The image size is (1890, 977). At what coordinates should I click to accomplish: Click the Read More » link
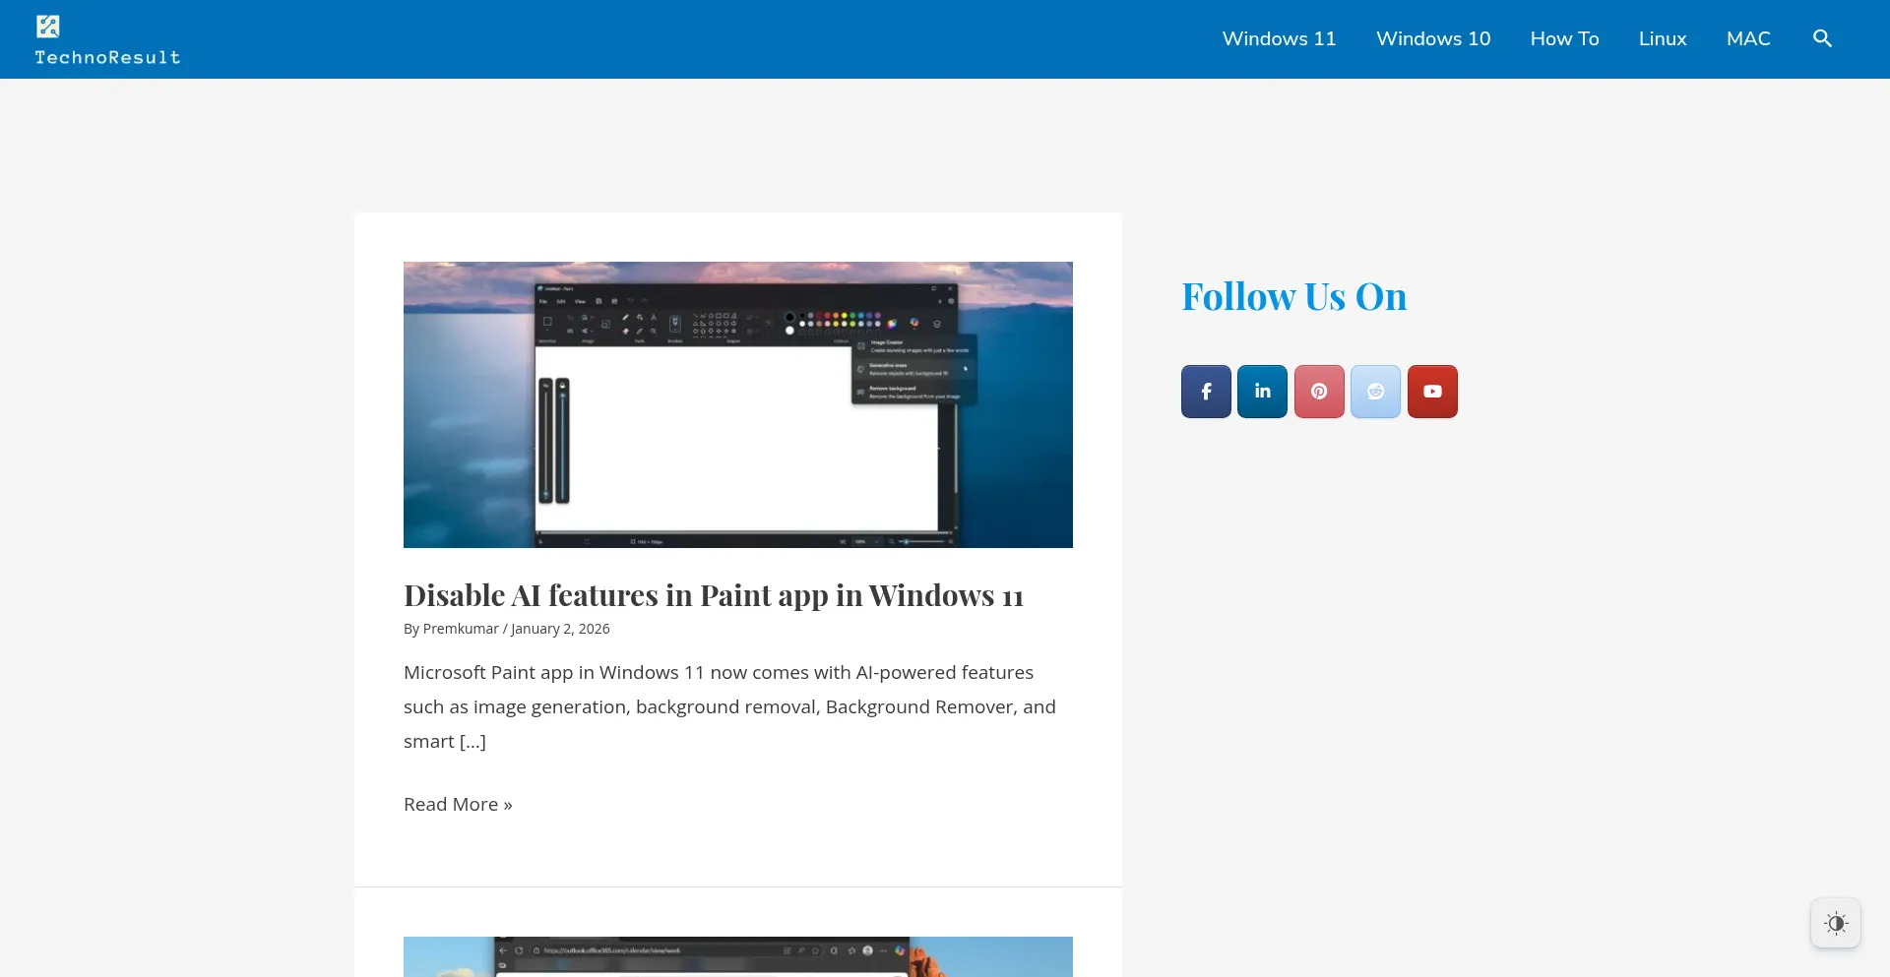[x=458, y=804]
